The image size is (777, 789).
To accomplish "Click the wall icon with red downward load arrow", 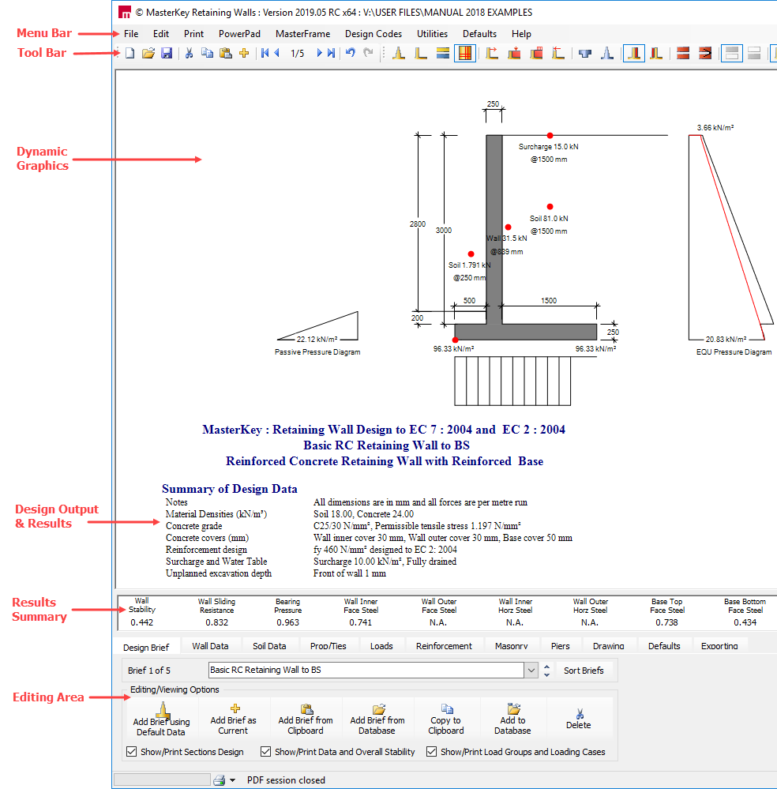I will click(514, 53).
